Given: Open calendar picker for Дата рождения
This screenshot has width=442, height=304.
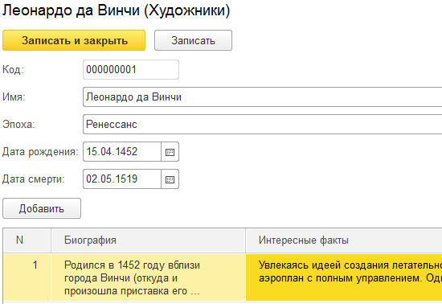Looking at the screenshot, I should 170,152.
